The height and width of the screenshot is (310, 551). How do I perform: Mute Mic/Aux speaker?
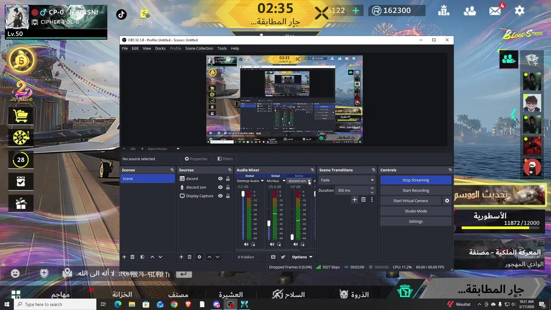click(272, 245)
